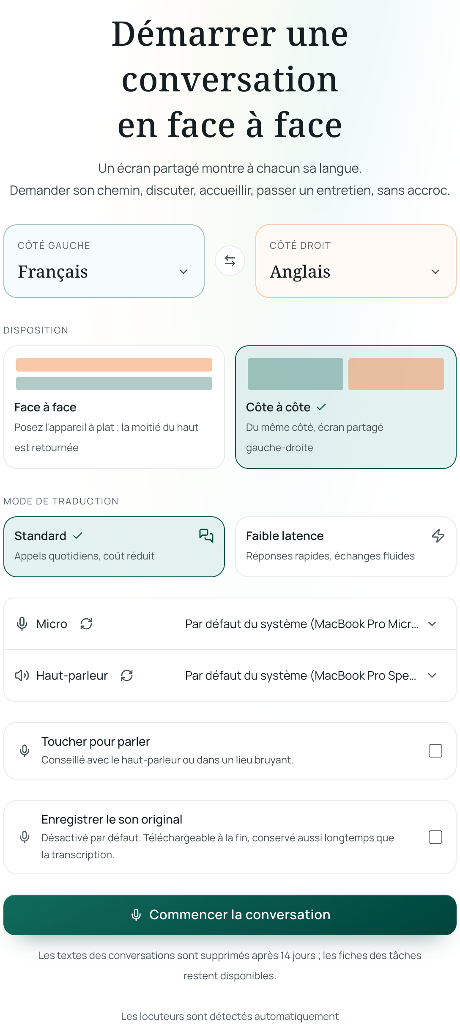Click the Faible latence lightning icon

[x=438, y=536]
